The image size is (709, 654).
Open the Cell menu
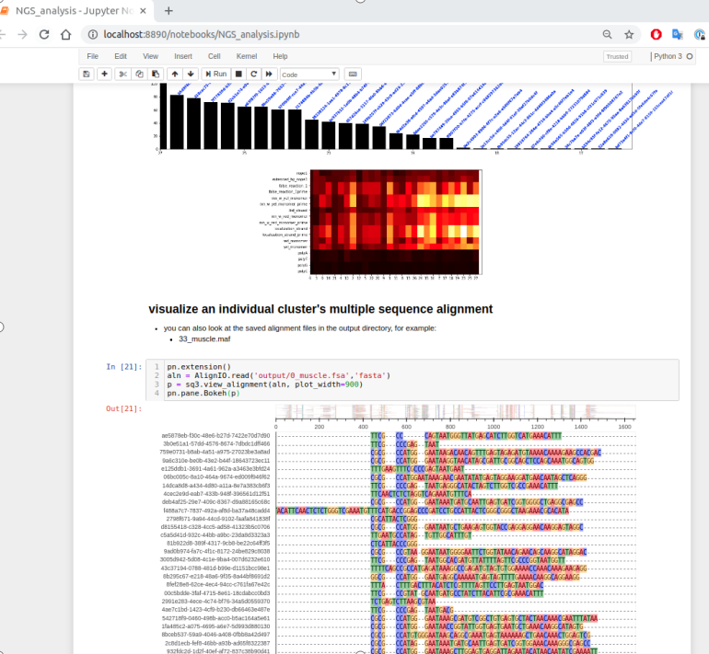click(214, 56)
